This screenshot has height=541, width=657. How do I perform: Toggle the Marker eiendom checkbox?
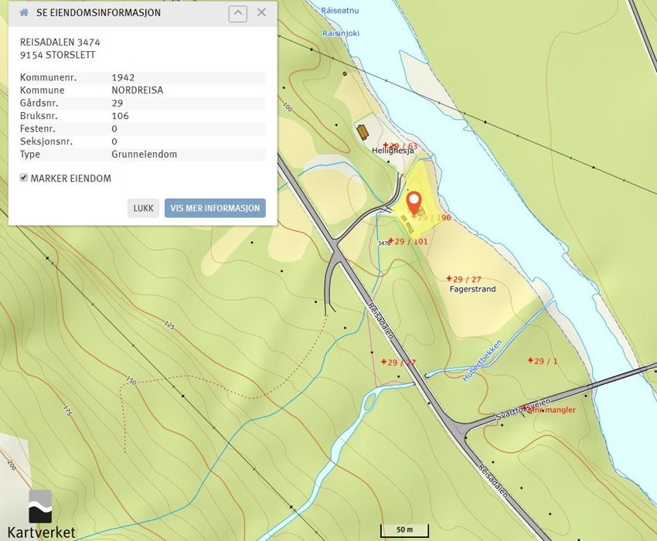(x=24, y=178)
